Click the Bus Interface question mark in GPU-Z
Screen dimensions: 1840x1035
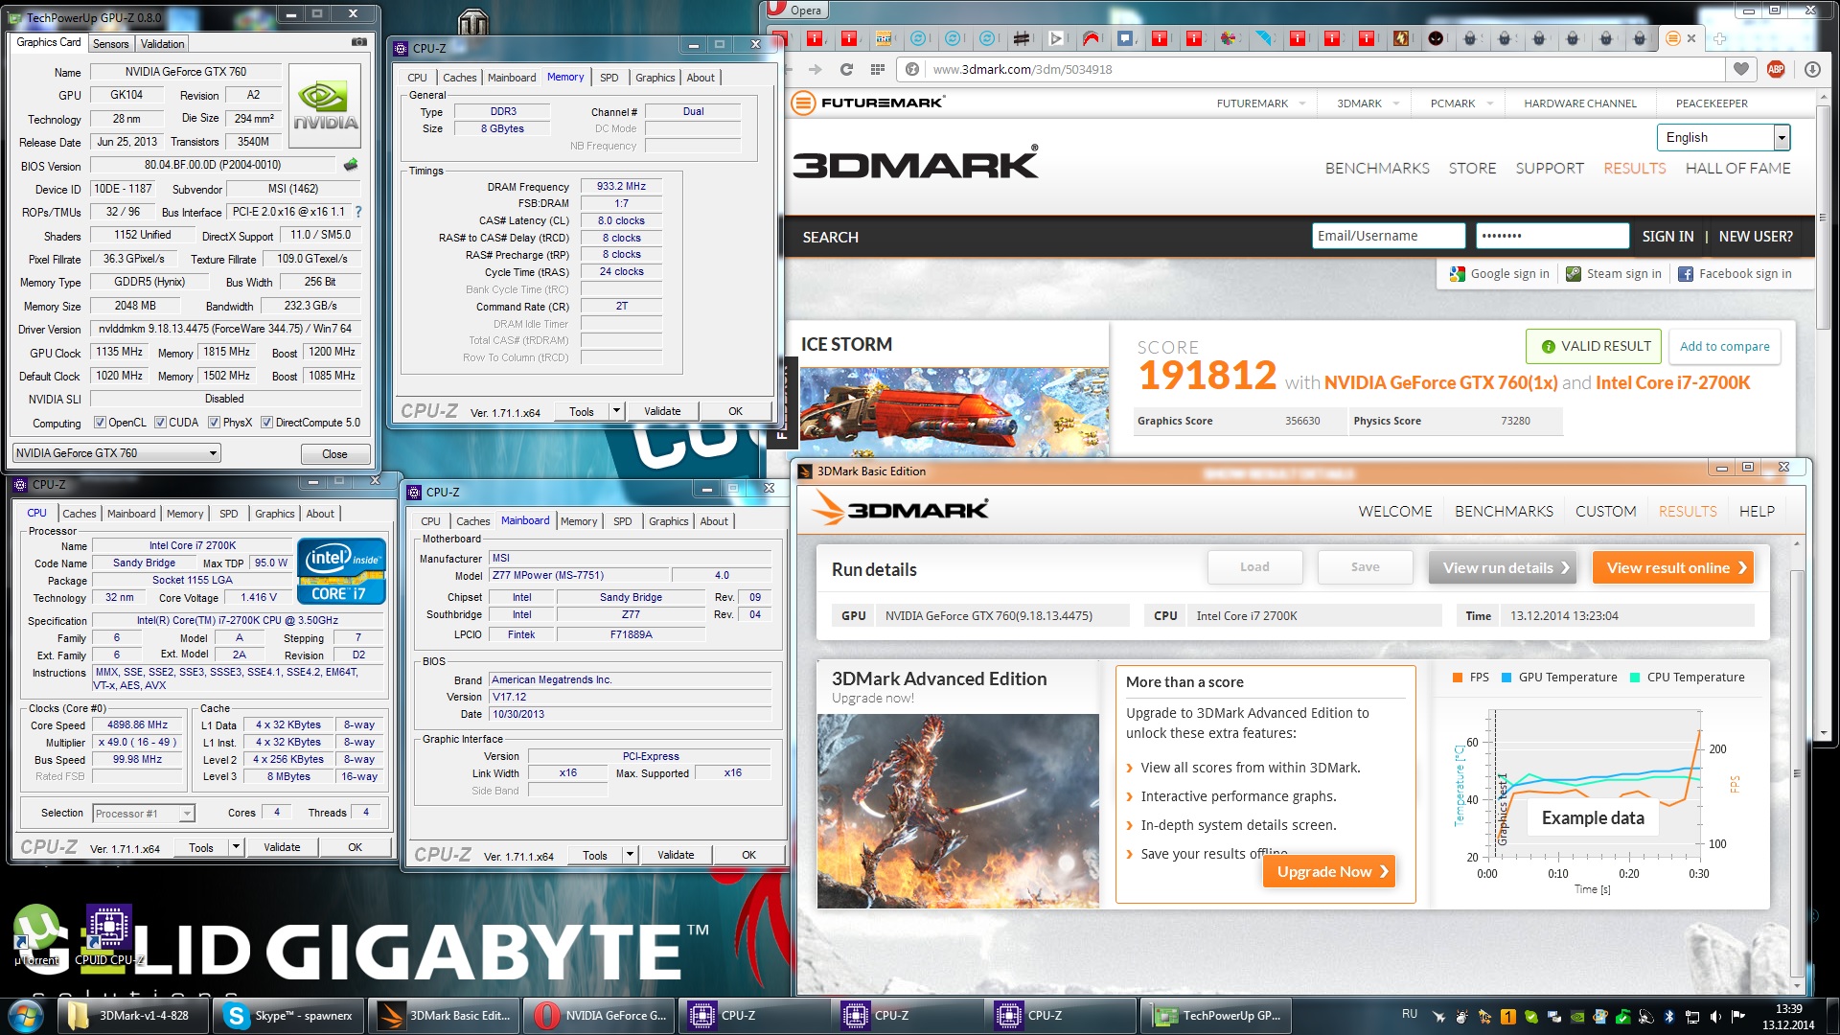(x=358, y=212)
